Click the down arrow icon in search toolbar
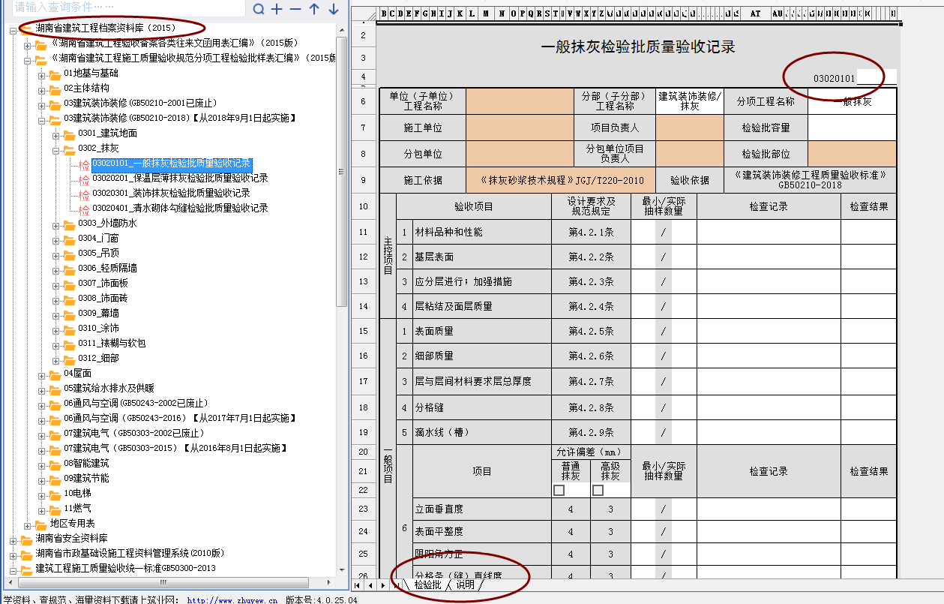The height and width of the screenshot is (604, 944). pos(333,9)
